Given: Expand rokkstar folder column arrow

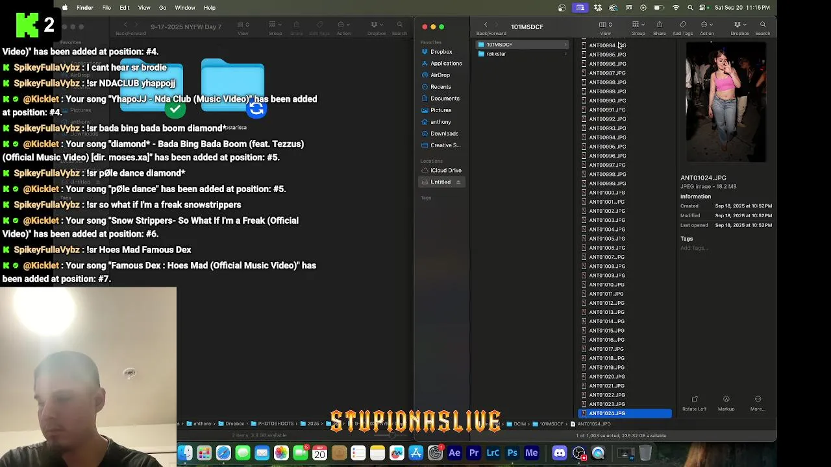Looking at the screenshot, I should [x=565, y=54].
